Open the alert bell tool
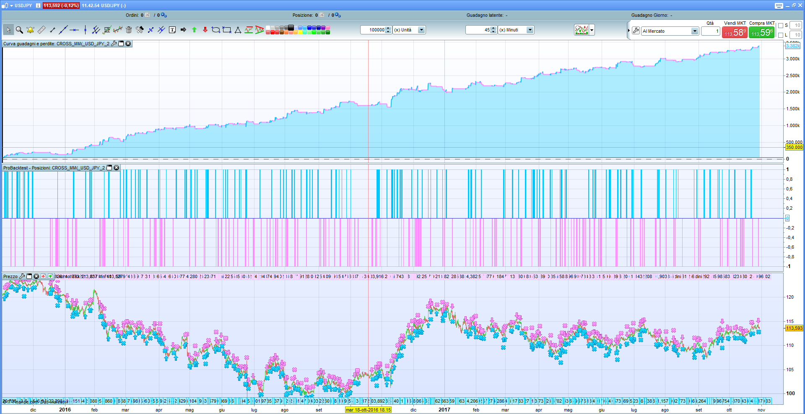The image size is (805, 414). [x=30, y=30]
